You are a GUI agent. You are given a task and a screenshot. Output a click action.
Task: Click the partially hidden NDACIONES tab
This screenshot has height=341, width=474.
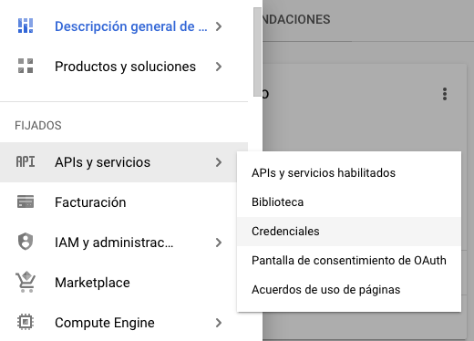[296, 20]
